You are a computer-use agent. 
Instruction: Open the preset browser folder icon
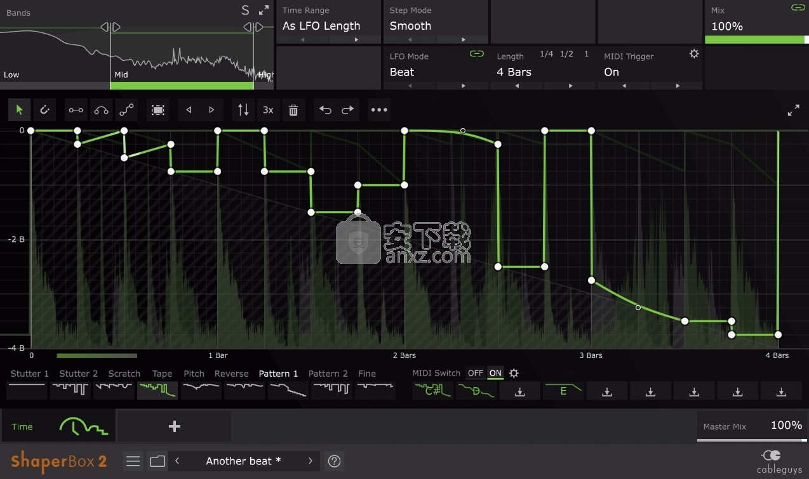pos(157,461)
